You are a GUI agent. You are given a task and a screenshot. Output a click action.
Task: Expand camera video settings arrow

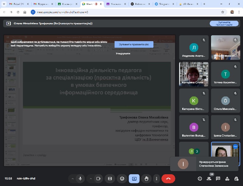(x=91, y=178)
